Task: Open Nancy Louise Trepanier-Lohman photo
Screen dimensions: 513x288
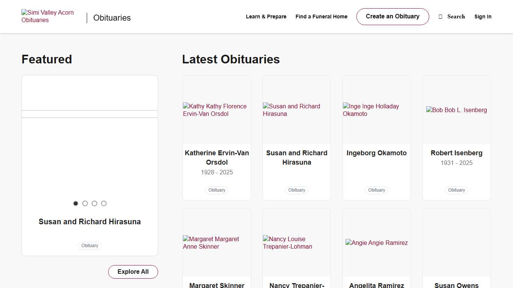Action: pos(296,243)
